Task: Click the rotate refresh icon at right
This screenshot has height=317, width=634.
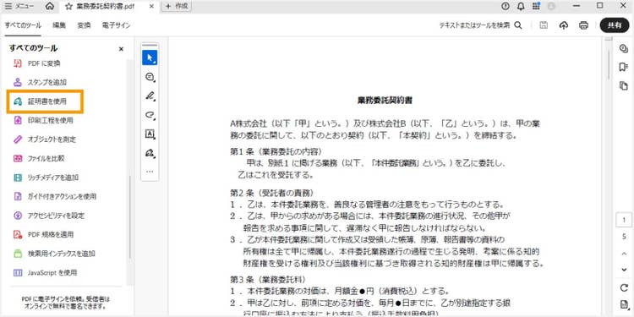Action: (x=624, y=288)
